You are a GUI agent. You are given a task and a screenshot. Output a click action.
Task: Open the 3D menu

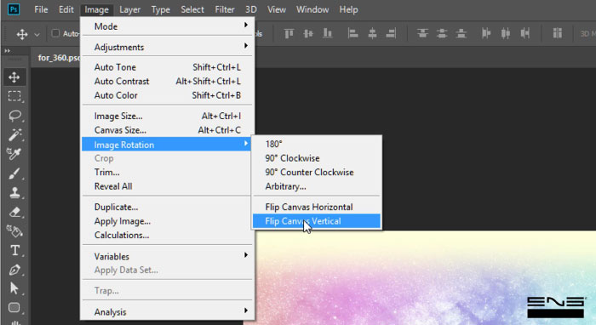[251, 9]
